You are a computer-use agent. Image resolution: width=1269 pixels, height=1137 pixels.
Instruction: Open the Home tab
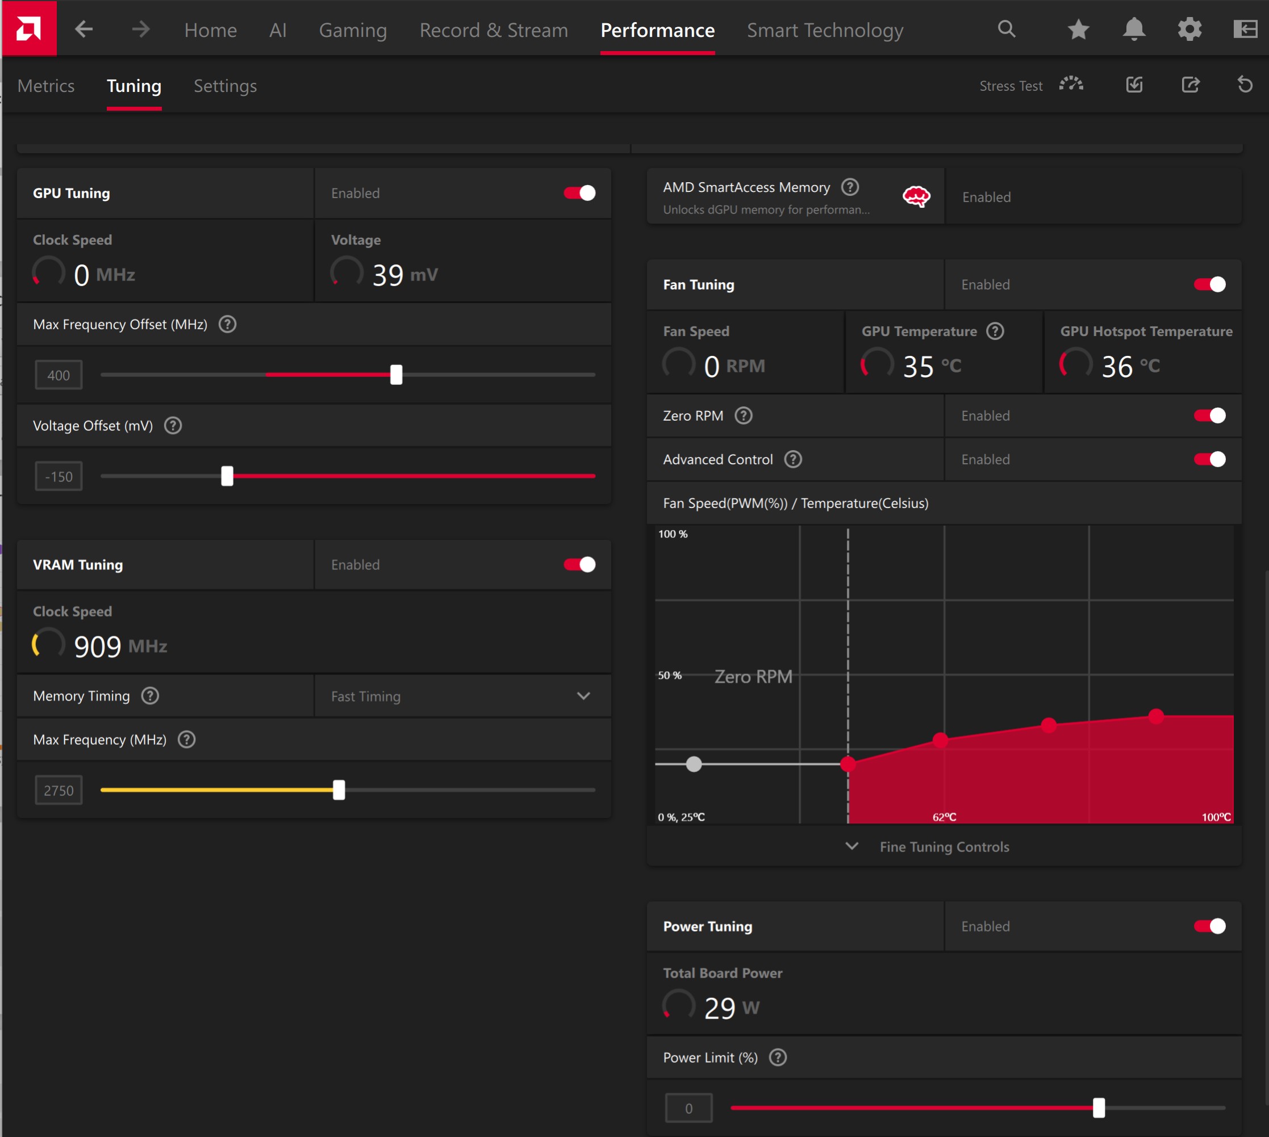coord(211,30)
